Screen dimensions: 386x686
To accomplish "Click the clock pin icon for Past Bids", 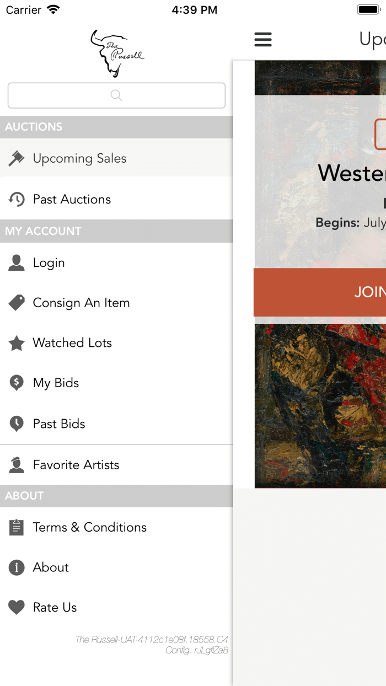I will (17, 424).
